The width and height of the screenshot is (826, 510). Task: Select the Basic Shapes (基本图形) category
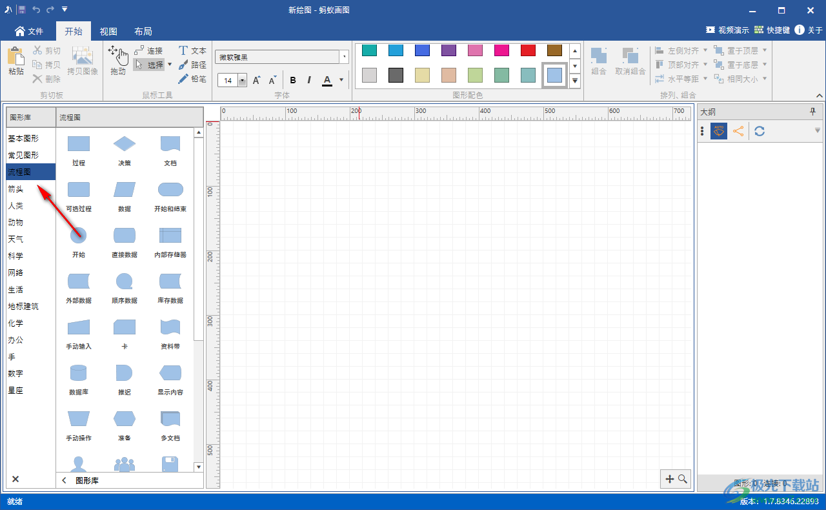[31, 138]
